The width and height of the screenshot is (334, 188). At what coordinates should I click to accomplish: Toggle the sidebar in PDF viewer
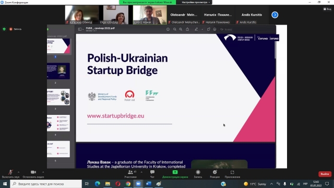pyautogui.click(x=79, y=29)
